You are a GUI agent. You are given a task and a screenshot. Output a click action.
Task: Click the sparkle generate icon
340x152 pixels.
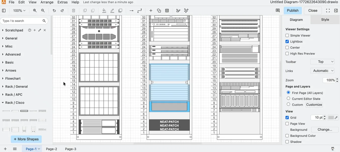click(186, 11)
